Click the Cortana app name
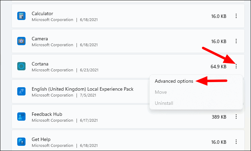Screen dimensions: 251x151 [40, 64]
